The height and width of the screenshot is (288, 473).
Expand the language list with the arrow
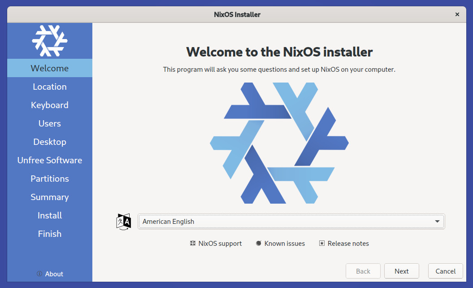pyautogui.click(x=437, y=222)
